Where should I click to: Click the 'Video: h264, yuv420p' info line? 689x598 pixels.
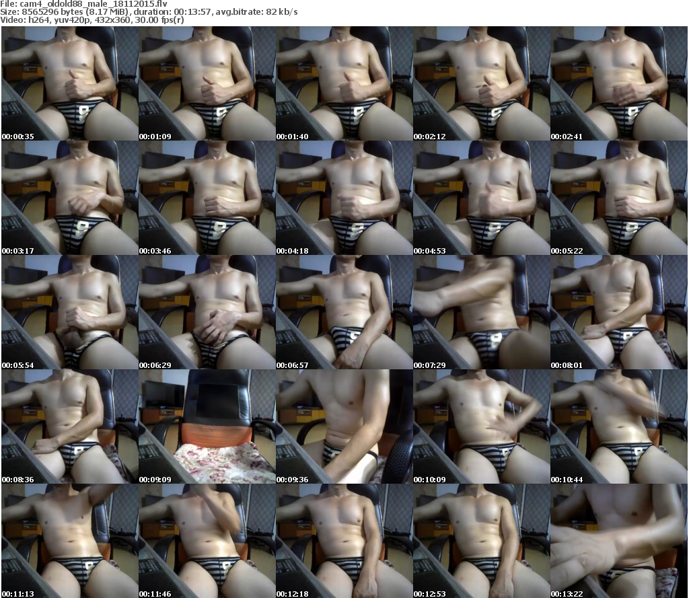[92, 20]
